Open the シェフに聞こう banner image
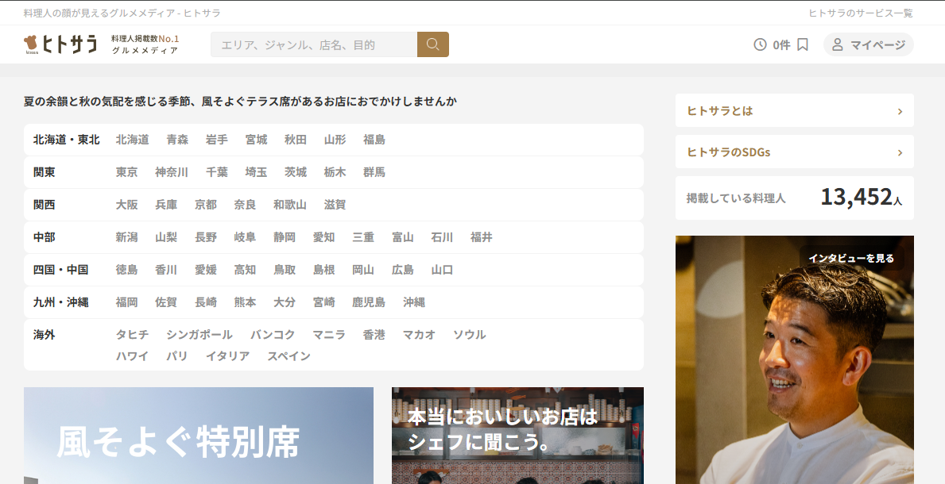This screenshot has height=484, width=945. coord(517,436)
